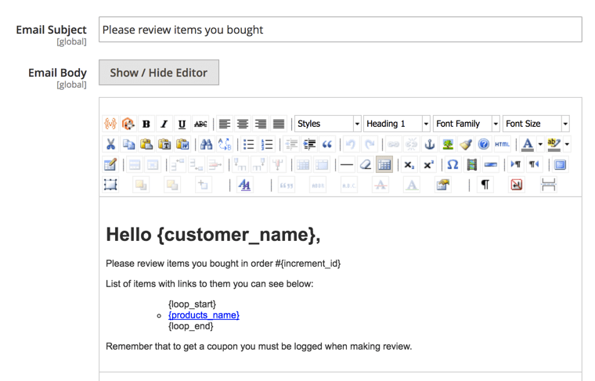Image resolution: width=595 pixels, height=381 pixels.
Task: Click into the Email Subject field
Action: coord(340,30)
